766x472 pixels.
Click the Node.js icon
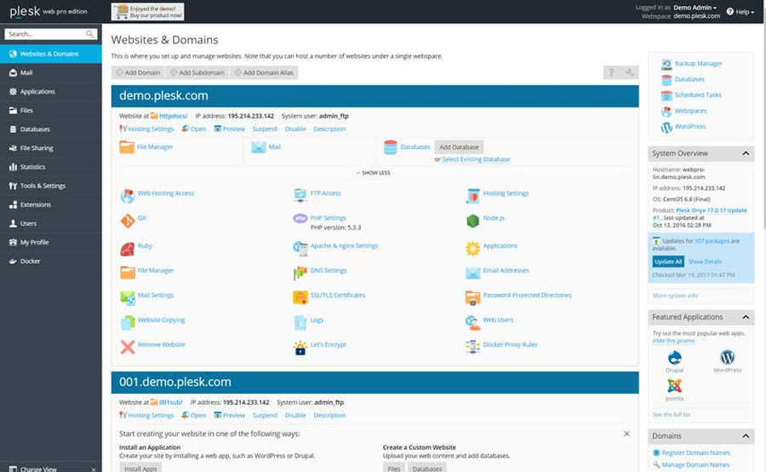[x=472, y=221]
